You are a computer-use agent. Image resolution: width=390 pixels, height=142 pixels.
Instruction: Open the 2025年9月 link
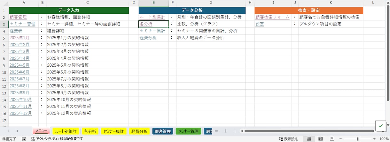coord(19,93)
